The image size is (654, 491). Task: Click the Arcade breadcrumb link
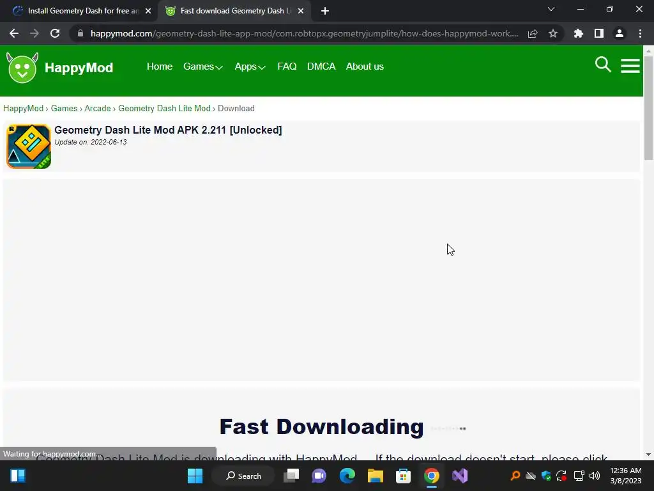(x=98, y=108)
